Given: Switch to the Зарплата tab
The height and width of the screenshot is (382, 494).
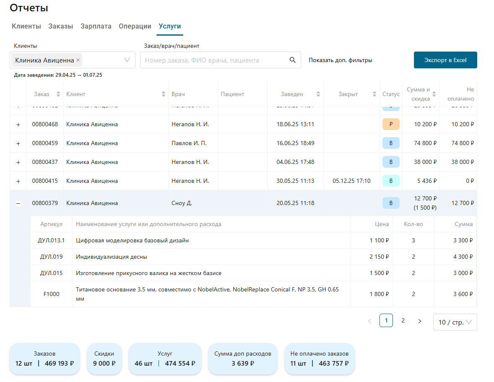Looking at the screenshot, I should pyautogui.click(x=96, y=26).
